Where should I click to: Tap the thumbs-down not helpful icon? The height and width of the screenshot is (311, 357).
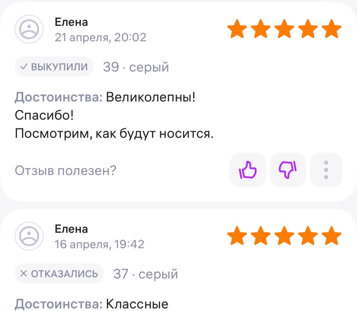tap(288, 170)
